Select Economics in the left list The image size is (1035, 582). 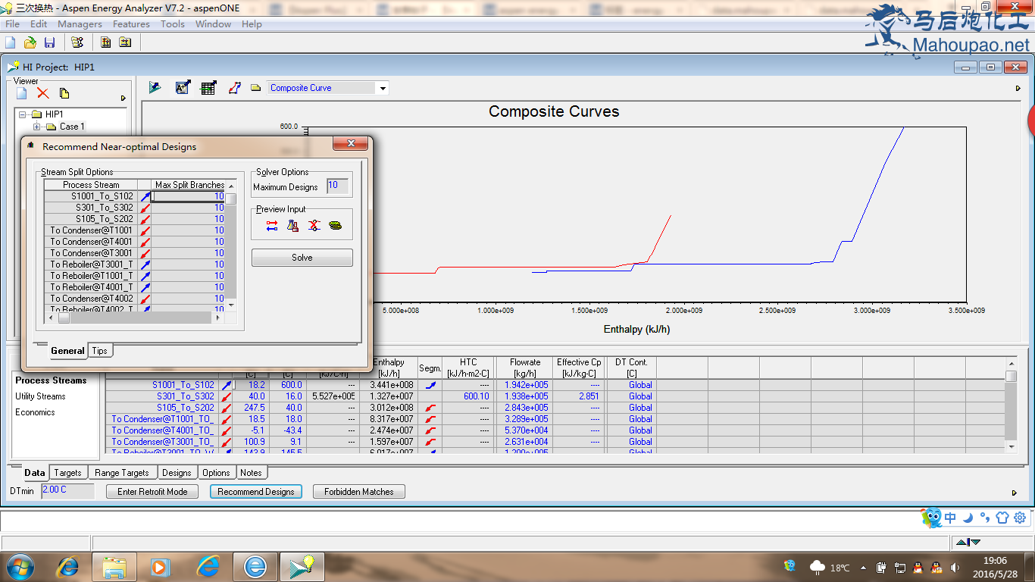35,412
